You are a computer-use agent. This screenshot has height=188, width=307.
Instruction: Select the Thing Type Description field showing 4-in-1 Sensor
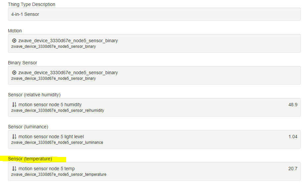(x=154, y=14)
